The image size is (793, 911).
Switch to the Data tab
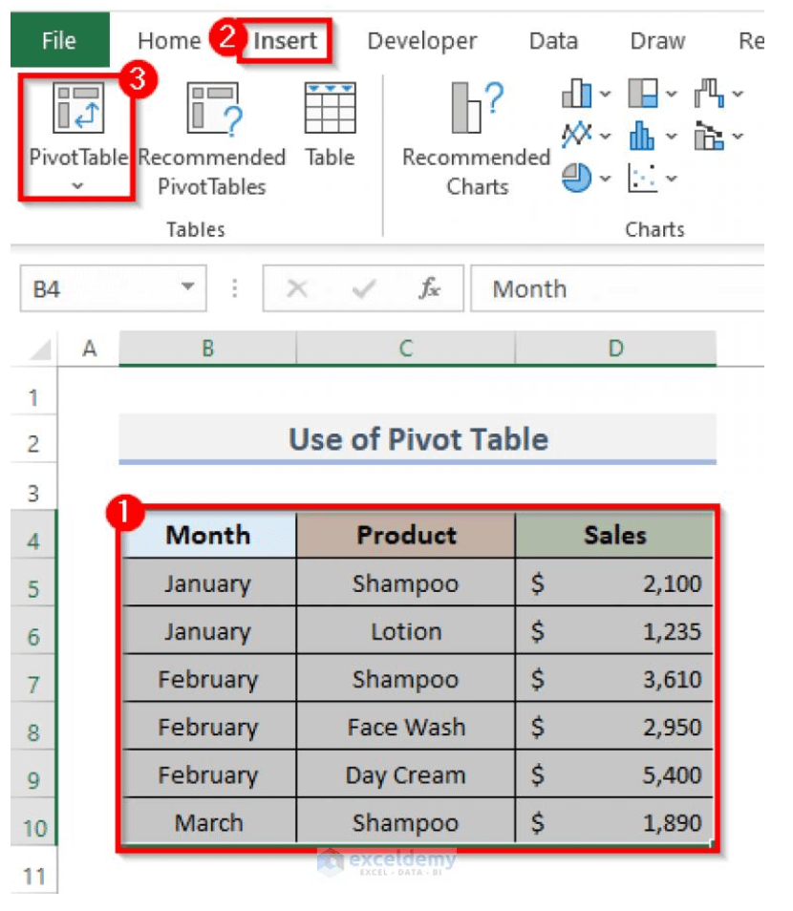553,41
